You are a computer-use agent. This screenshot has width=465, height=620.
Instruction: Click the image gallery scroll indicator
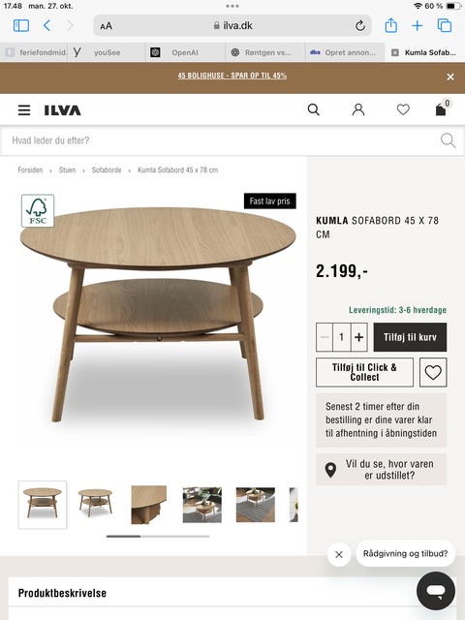158,536
